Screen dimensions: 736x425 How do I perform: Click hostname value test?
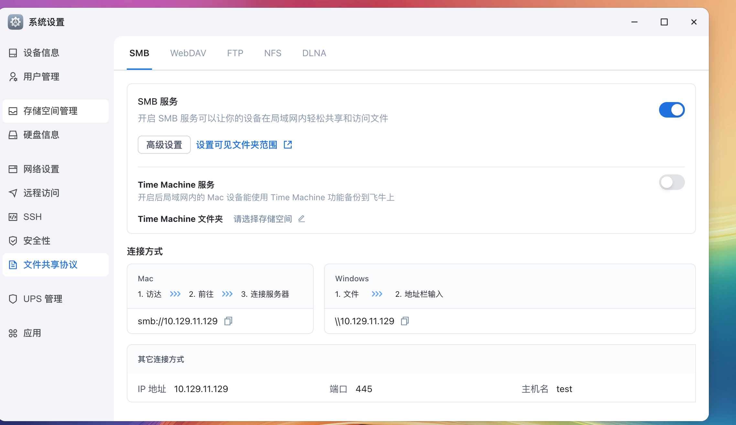pyautogui.click(x=564, y=389)
